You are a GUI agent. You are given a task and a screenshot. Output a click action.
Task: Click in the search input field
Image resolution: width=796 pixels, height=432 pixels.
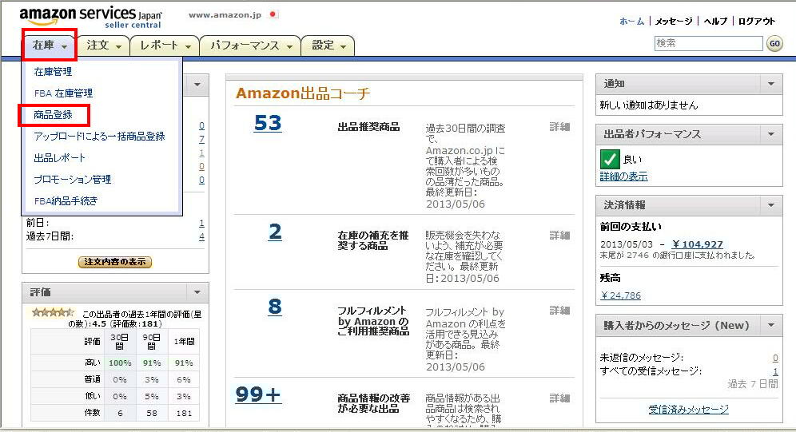tap(707, 44)
